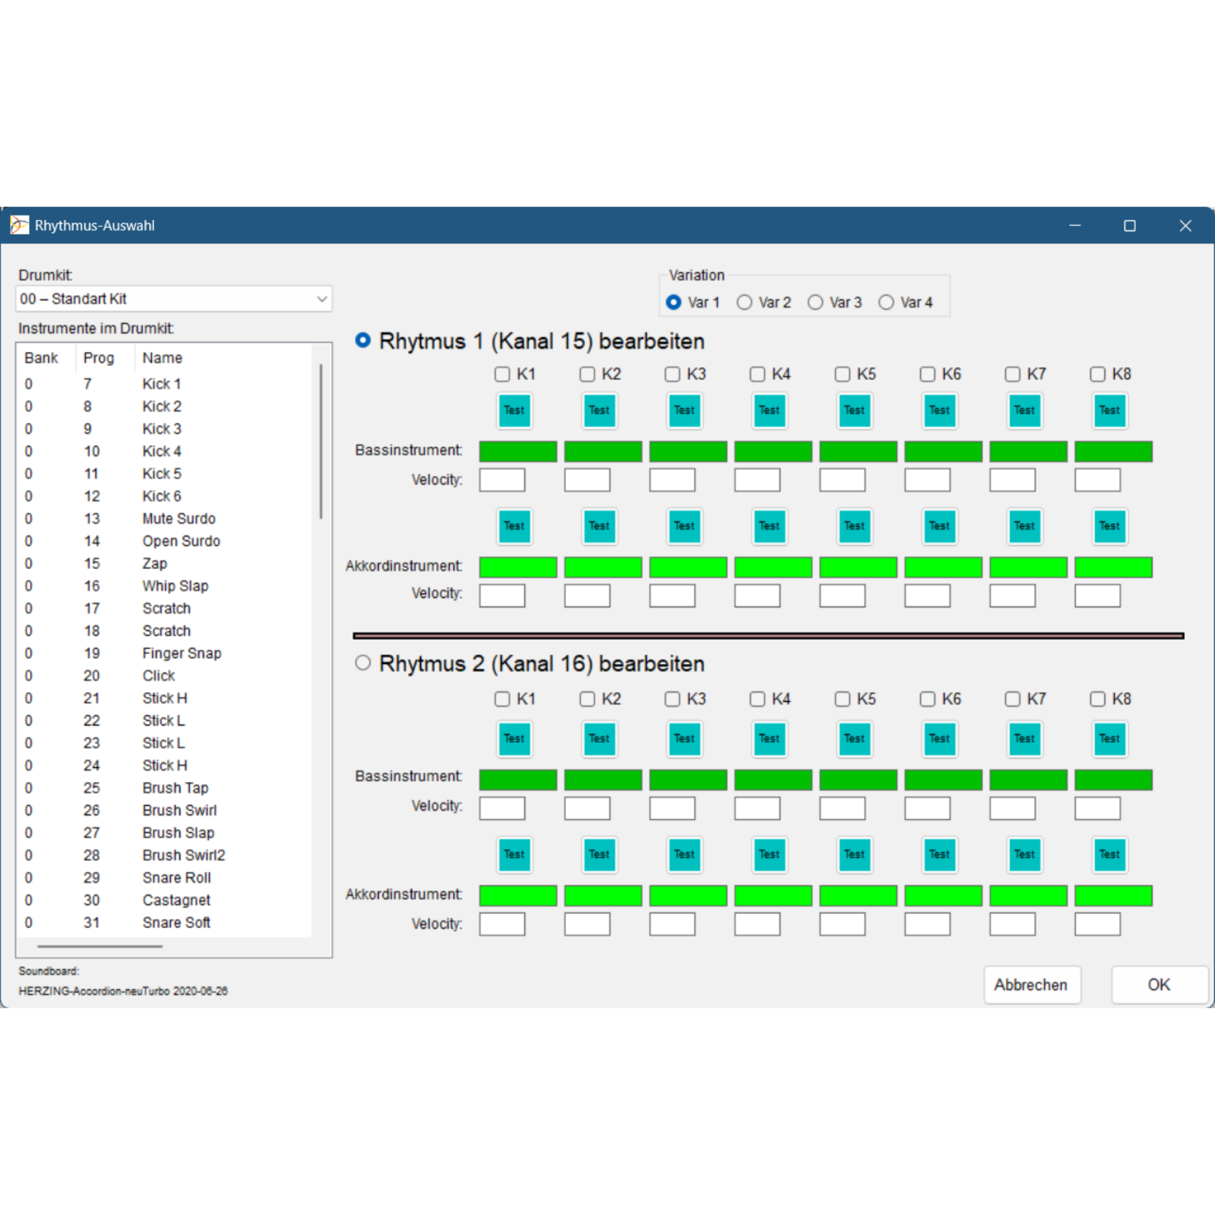Click the Abbrechen button
Screen dimensions: 1215x1215
click(1031, 985)
